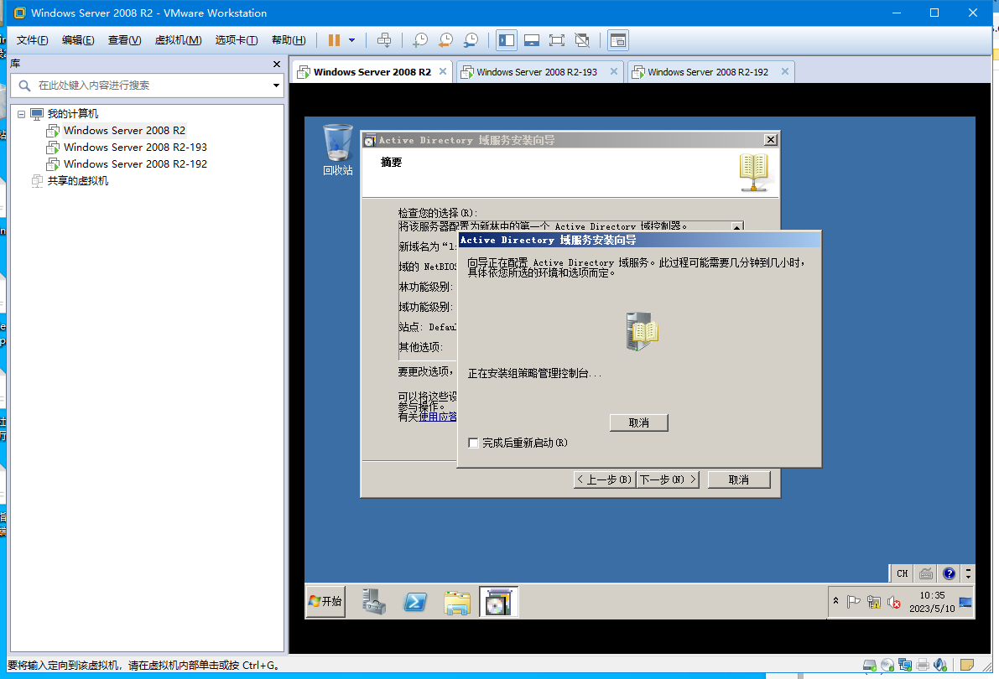Click the Show Desktop tray button
999x679 pixels.
click(x=966, y=601)
